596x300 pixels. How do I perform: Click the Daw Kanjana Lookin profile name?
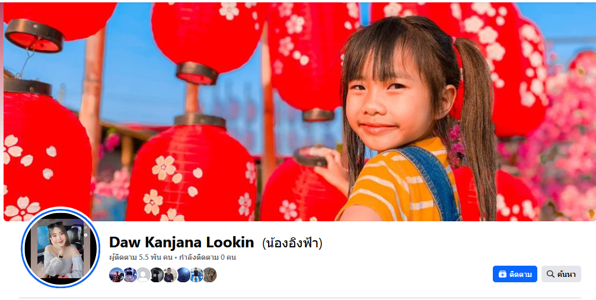pos(181,242)
